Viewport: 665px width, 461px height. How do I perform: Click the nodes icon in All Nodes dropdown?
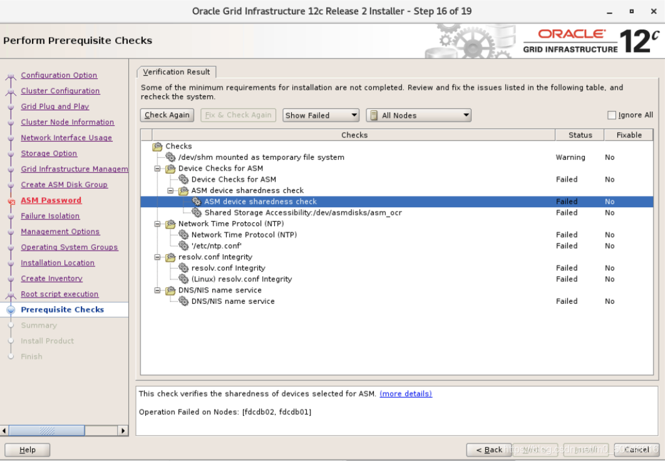click(374, 115)
